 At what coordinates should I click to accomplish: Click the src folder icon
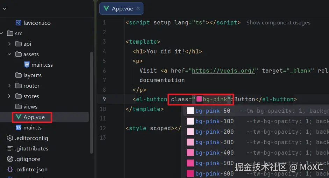coord(10,33)
